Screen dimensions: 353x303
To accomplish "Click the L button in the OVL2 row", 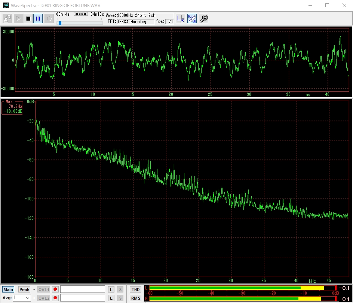I will point(111,298).
